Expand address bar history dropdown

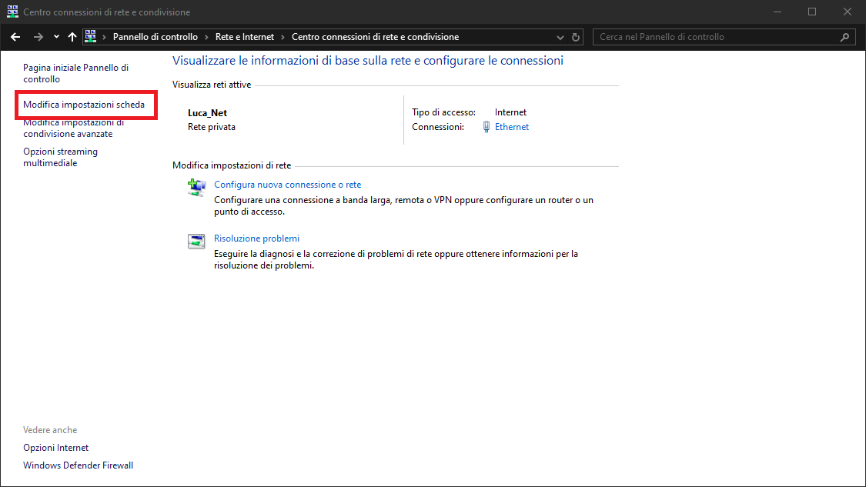[560, 37]
